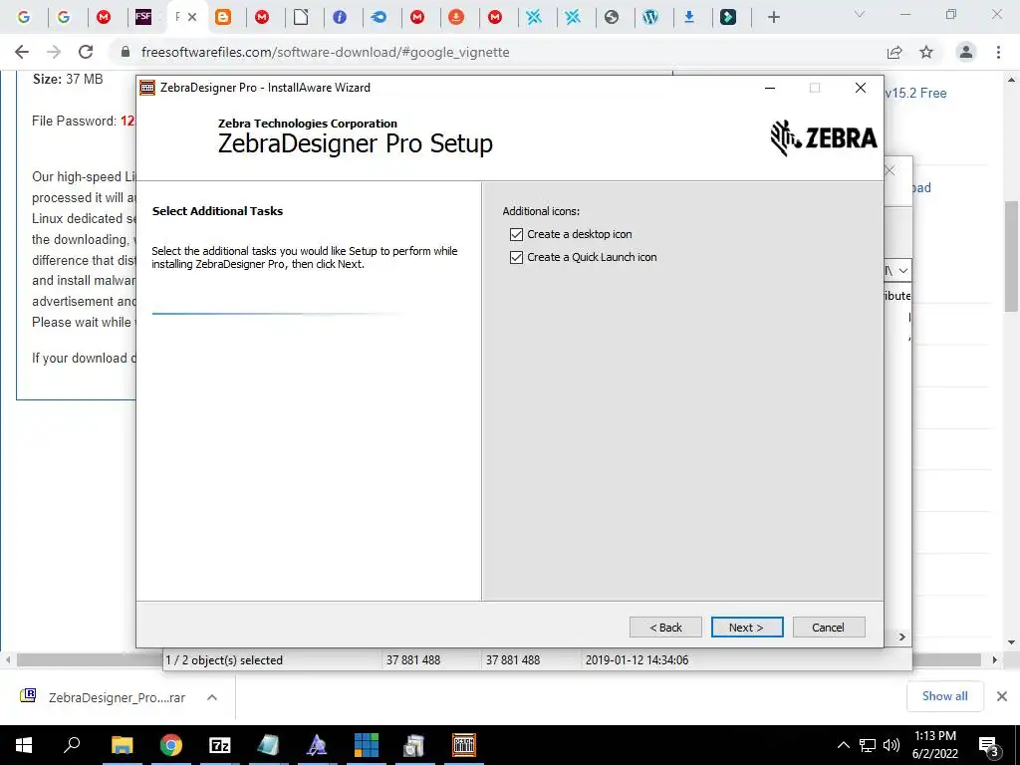Image resolution: width=1020 pixels, height=765 pixels.
Task: Open a new browser tab
Action: pyautogui.click(x=773, y=17)
